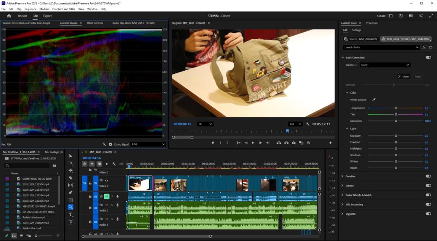Click the Auto color button
The height and width of the screenshot is (241, 437).
point(404,77)
